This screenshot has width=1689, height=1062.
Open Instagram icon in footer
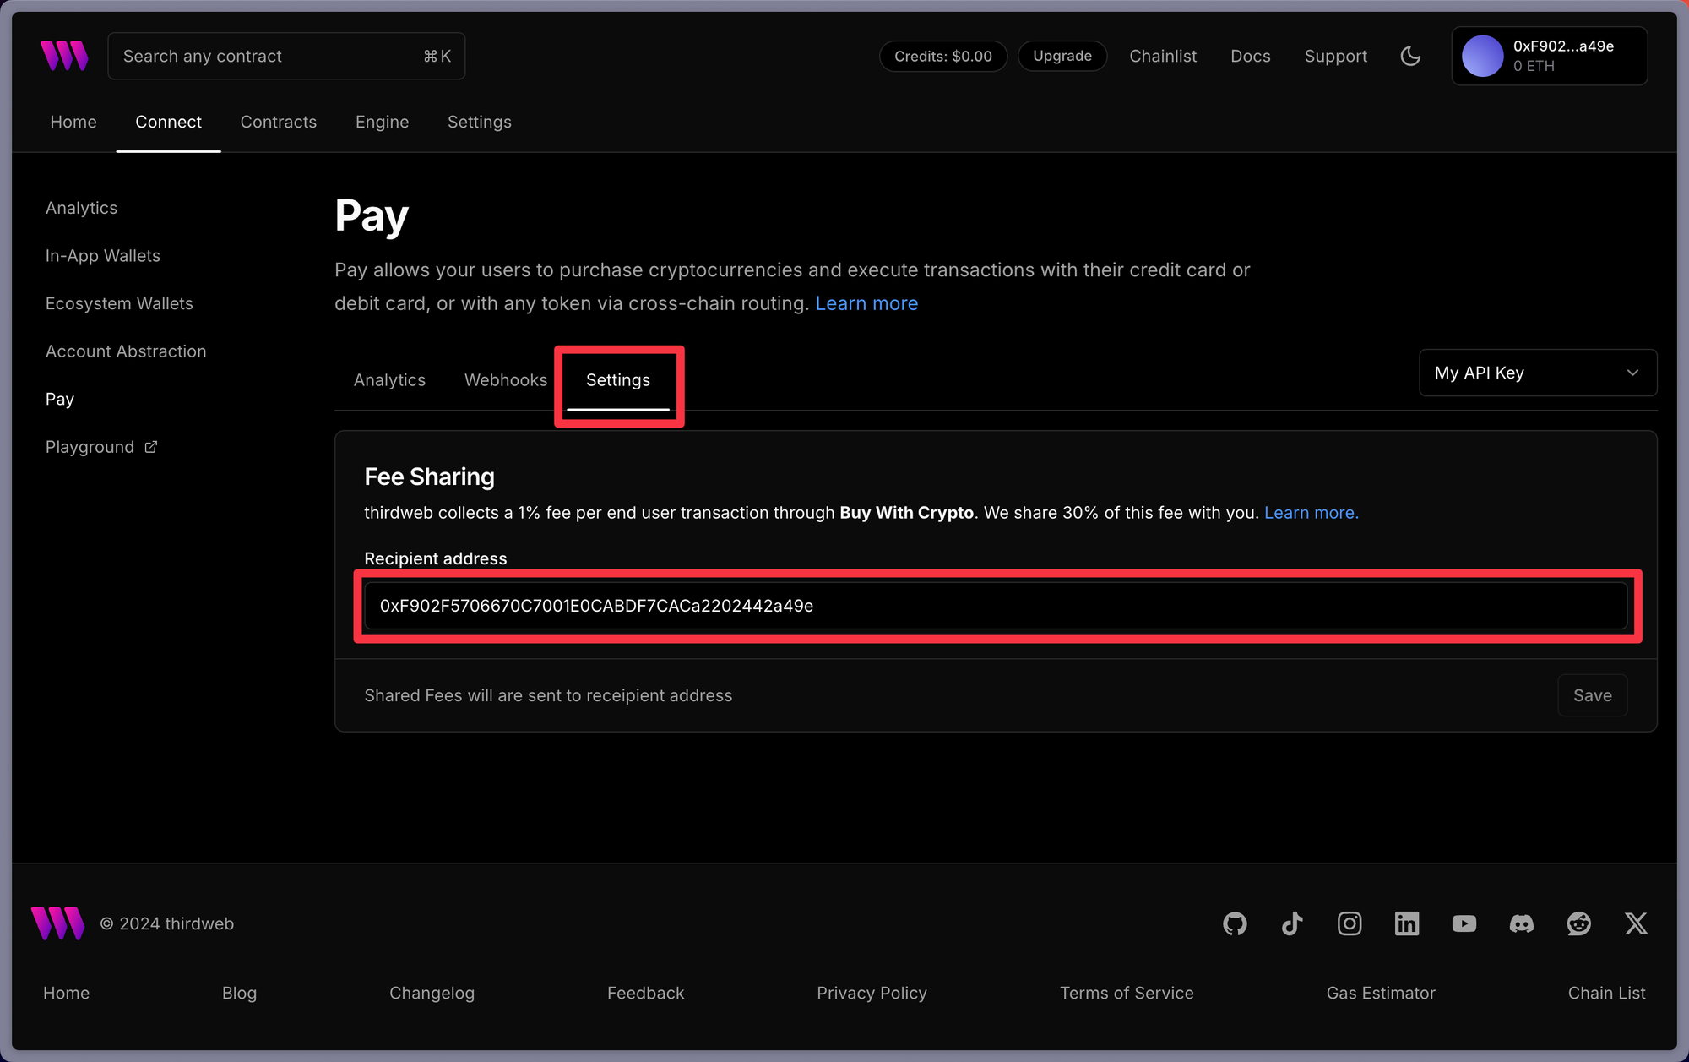click(1350, 923)
